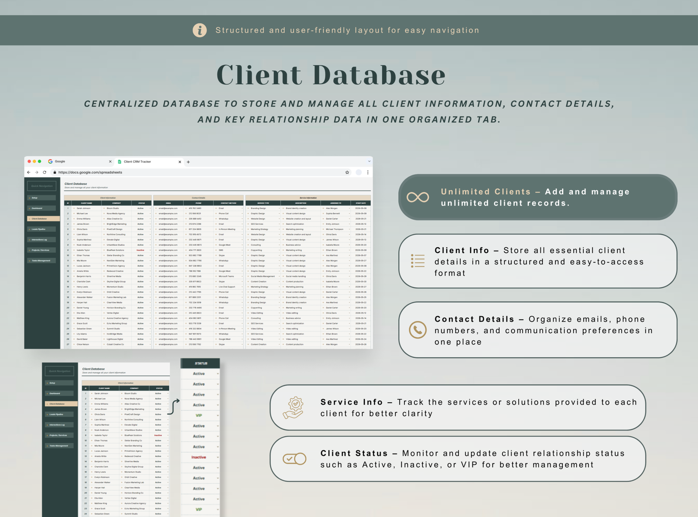The image size is (698, 517).
Task: Click the browser forward arrow
Action: 37,172
